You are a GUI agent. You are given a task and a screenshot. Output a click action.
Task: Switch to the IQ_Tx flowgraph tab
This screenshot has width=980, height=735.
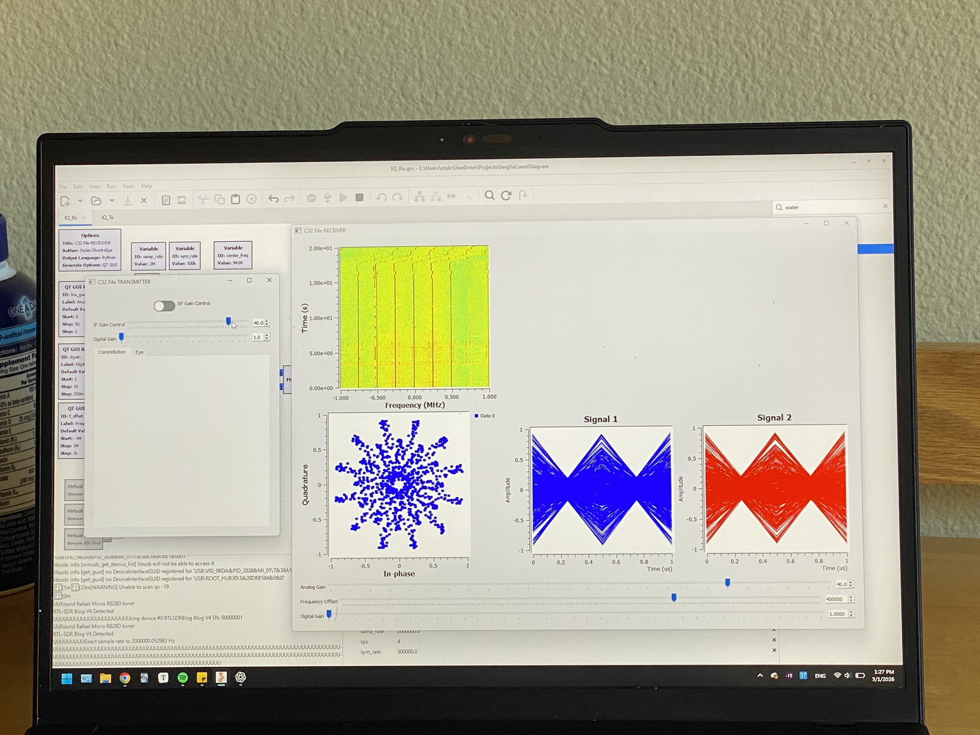(x=107, y=217)
